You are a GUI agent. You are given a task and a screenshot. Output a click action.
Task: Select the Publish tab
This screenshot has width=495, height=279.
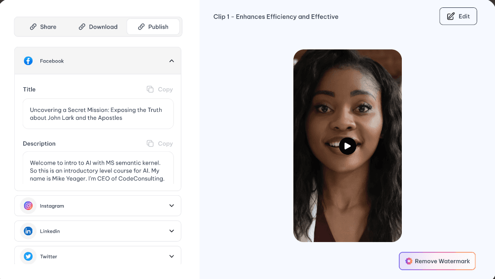(153, 27)
